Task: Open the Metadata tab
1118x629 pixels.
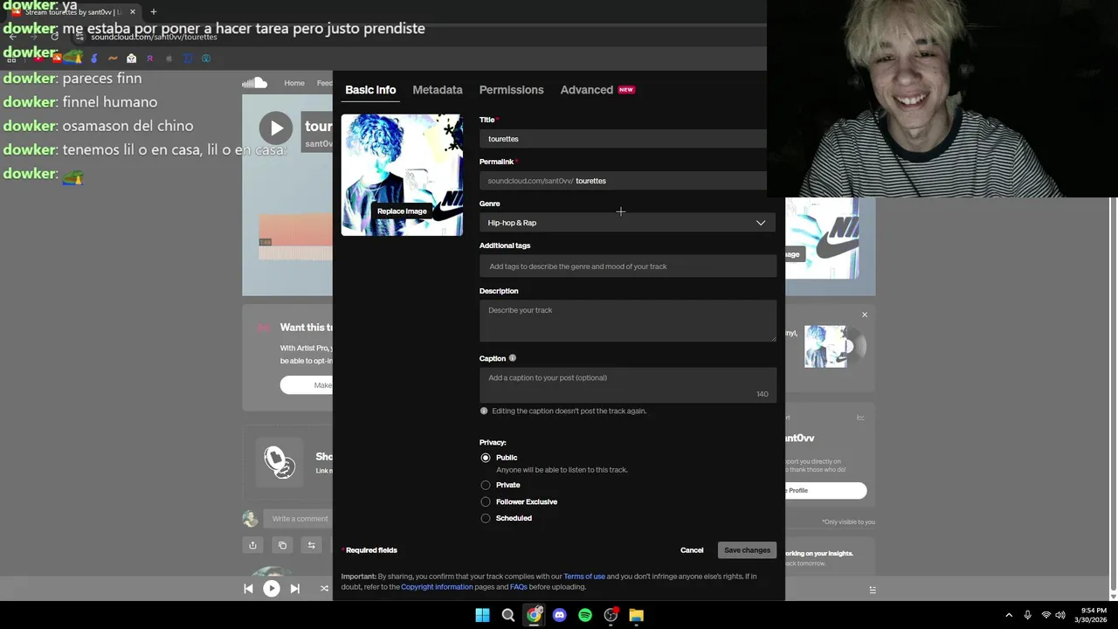Action: point(438,90)
